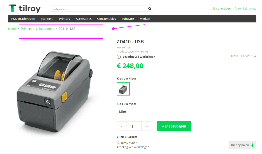Add product with Toevoegen button
The image size is (262, 154).
click(174, 126)
